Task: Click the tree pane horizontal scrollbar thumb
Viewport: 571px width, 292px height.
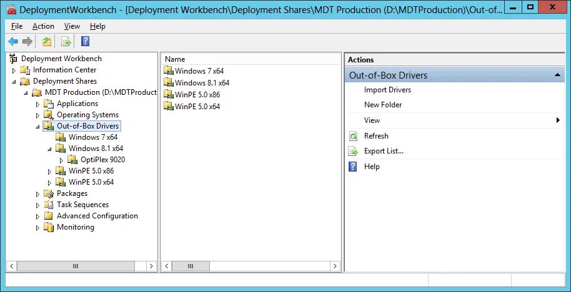Action: coord(76,266)
